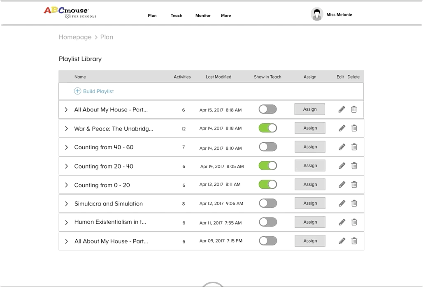Expand the Counting from 20 - 40 row
The width and height of the screenshot is (423, 287).
click(66, 166)
